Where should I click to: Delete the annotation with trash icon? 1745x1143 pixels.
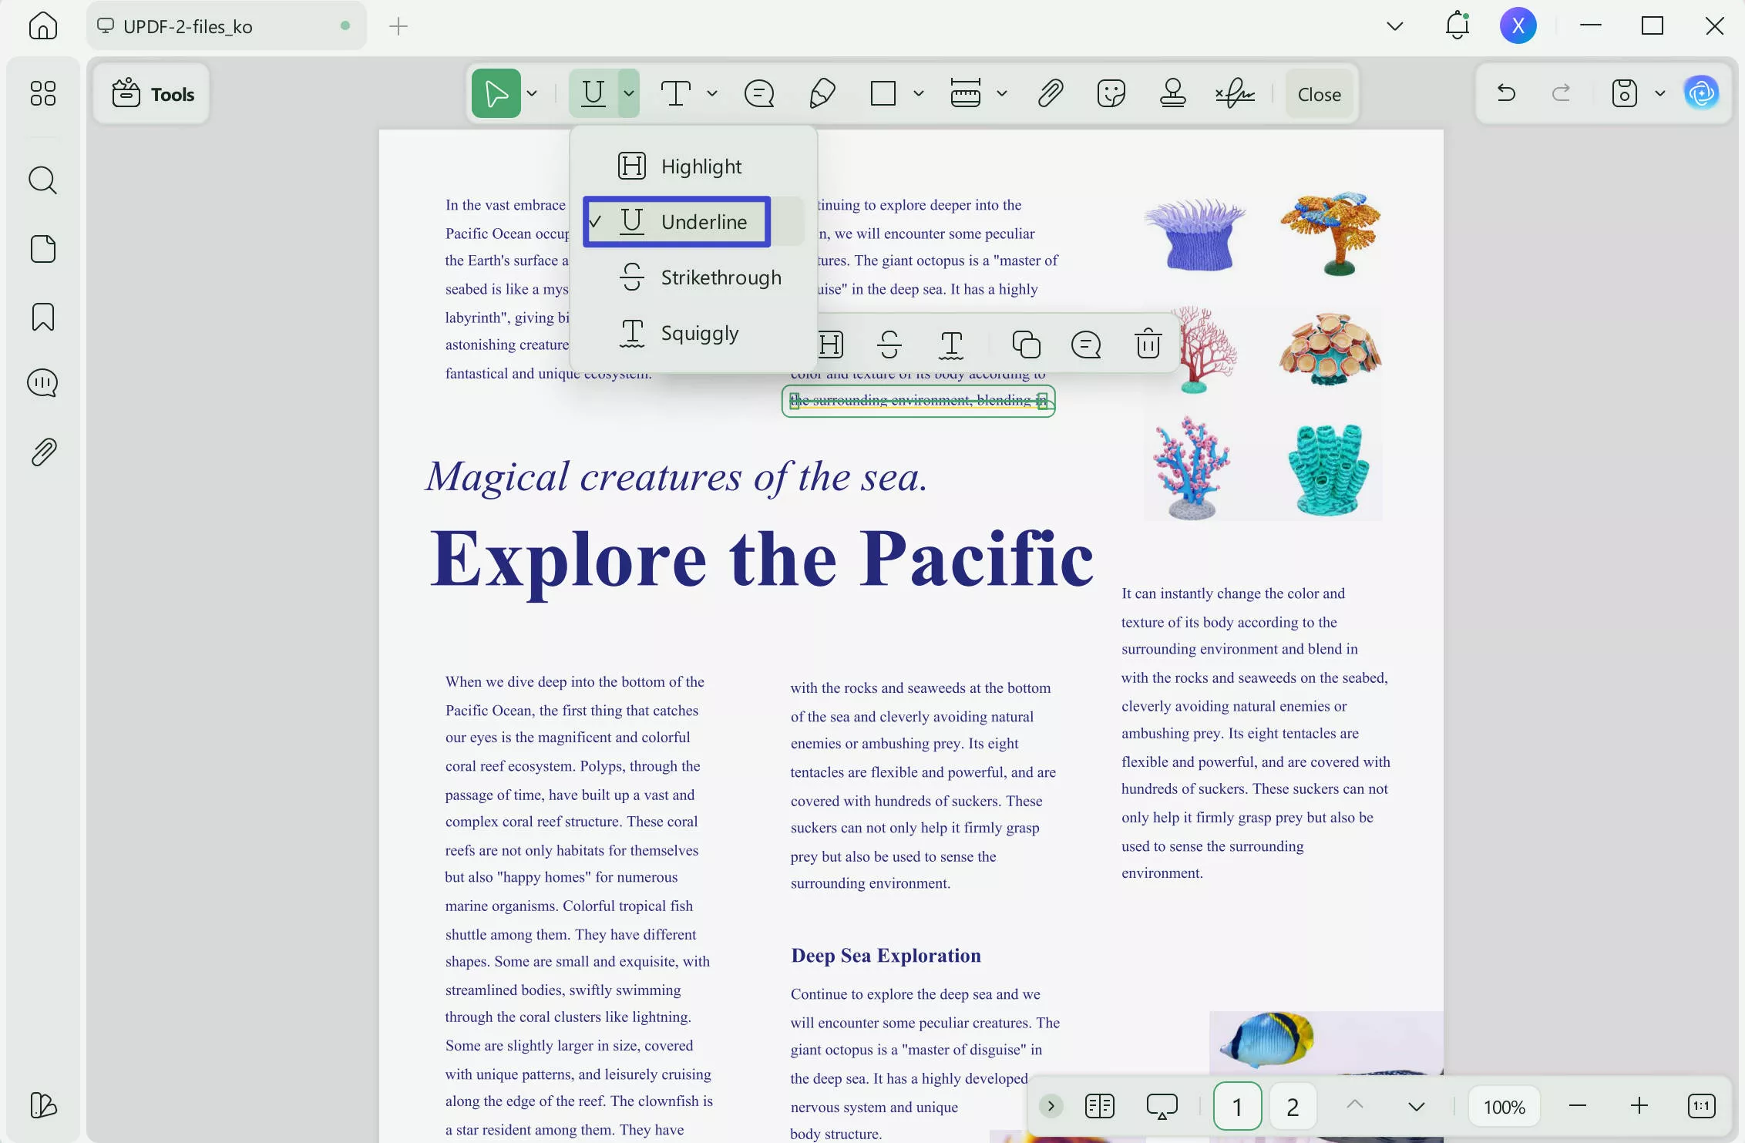1148,344
